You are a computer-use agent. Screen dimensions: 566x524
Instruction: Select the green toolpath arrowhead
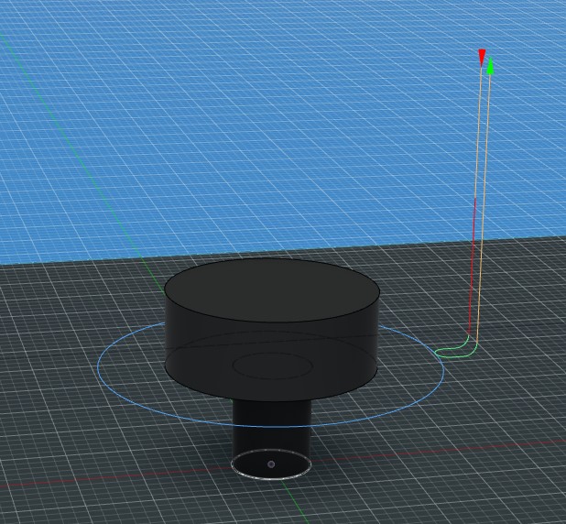(x=490, y=65)
